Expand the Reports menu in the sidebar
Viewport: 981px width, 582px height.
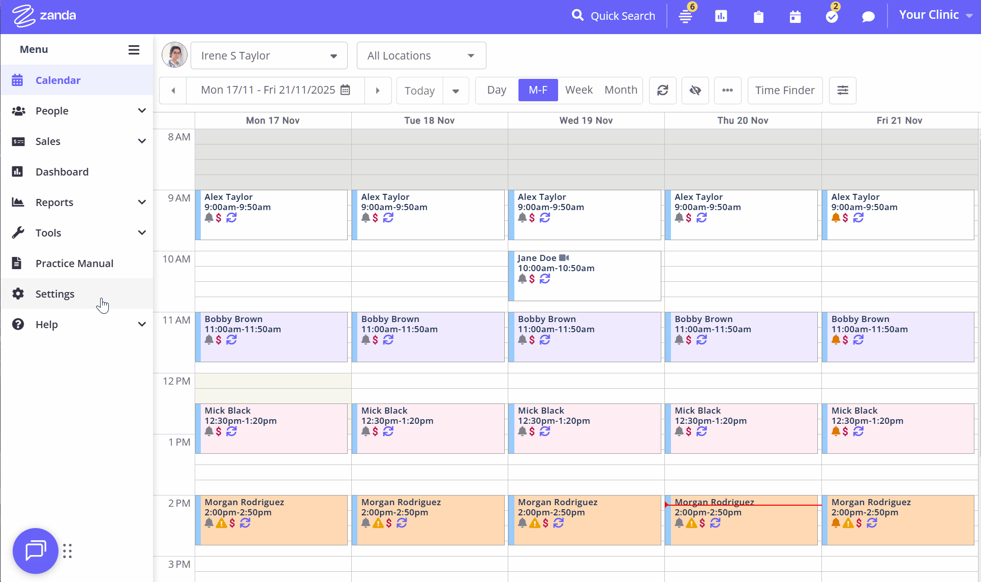coord(77,202)
